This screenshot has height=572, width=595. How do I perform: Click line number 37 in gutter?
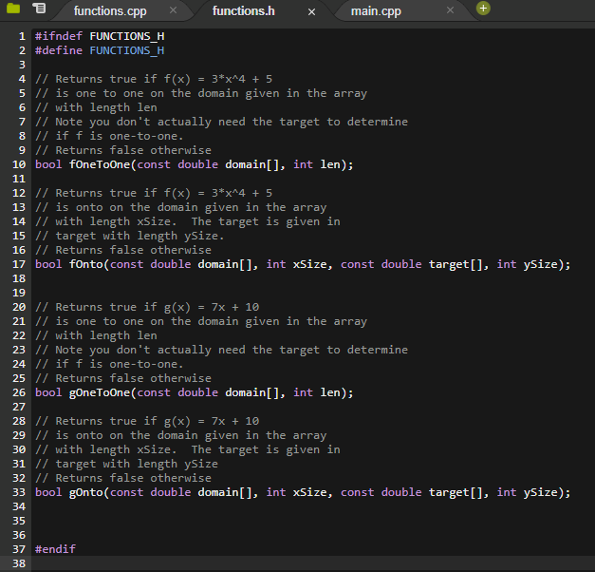[19, 549]
